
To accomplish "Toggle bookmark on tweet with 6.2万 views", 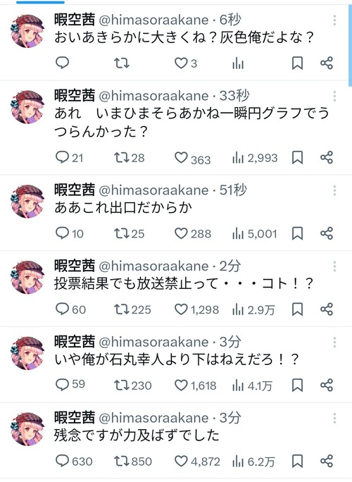I will (x=297, y=461).
